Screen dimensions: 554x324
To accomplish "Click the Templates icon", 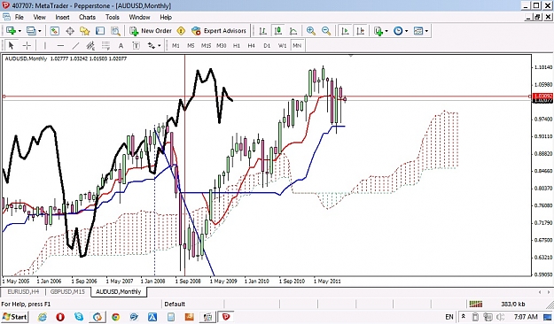I will coord(418,31).
